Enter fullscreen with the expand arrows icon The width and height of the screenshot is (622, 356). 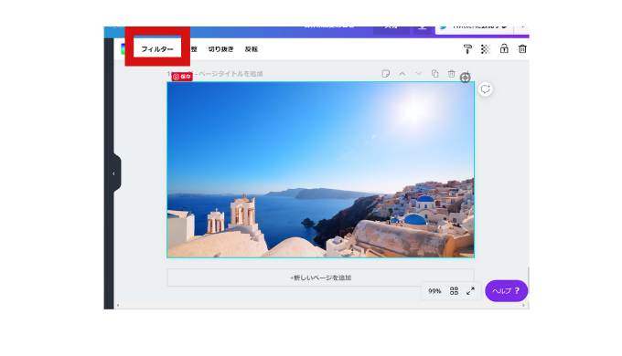(470, 291)
